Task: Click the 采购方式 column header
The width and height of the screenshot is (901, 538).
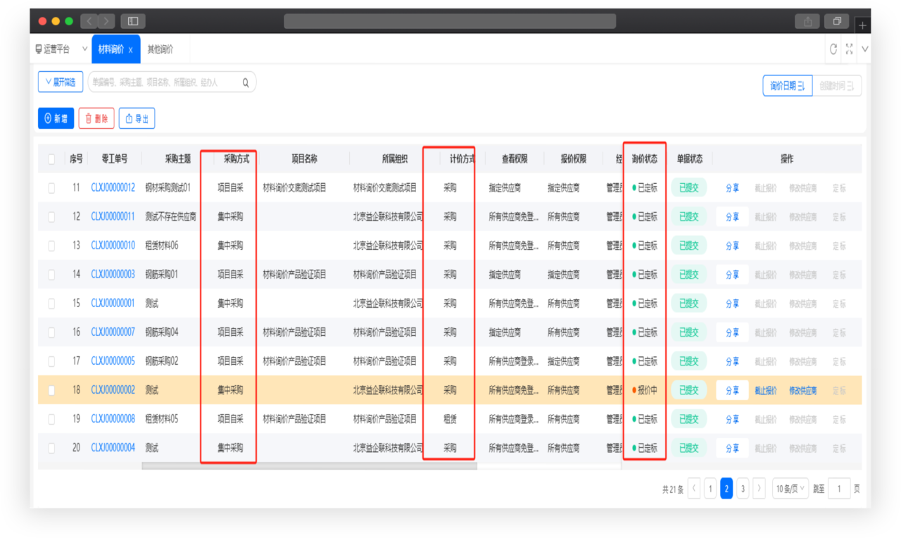Action: [x=237, y=159]
